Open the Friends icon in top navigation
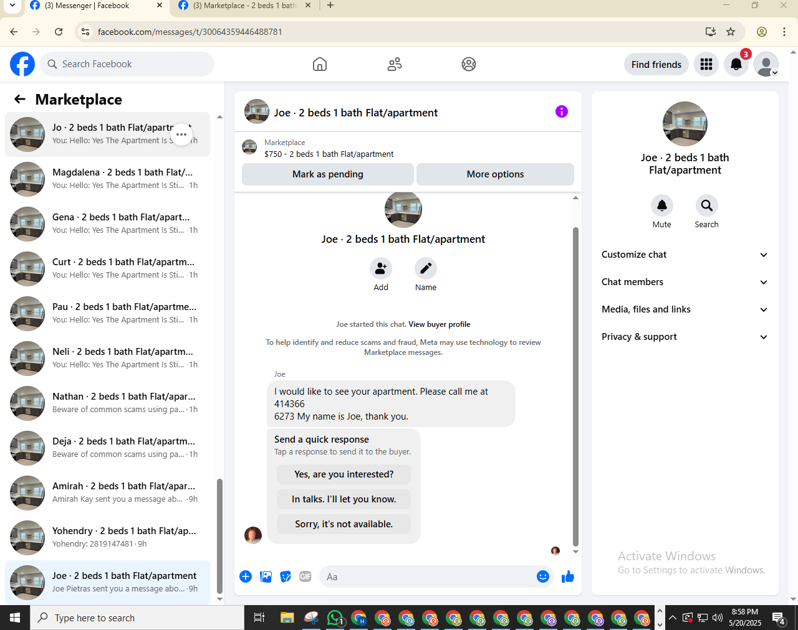Viewport: 798px width, 630px height. pos(395,64)
